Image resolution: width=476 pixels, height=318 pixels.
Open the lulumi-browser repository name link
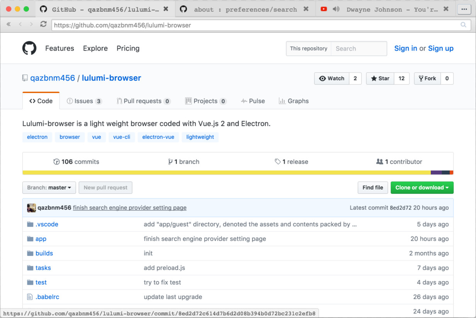point(111,78)
